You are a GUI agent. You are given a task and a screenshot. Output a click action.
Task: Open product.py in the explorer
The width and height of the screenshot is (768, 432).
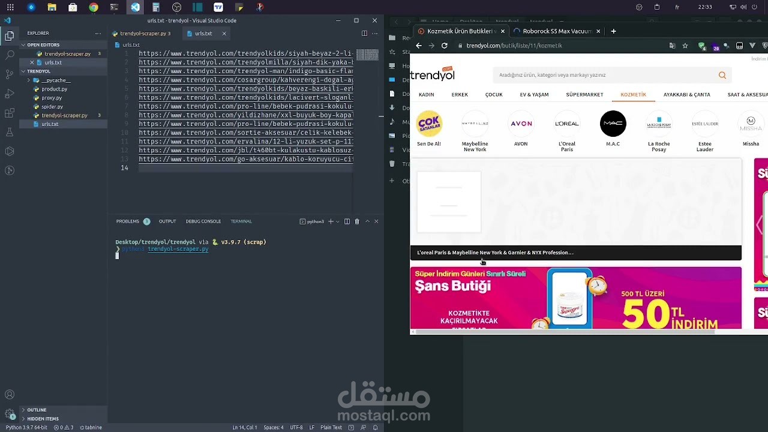[x=63, y=89]
